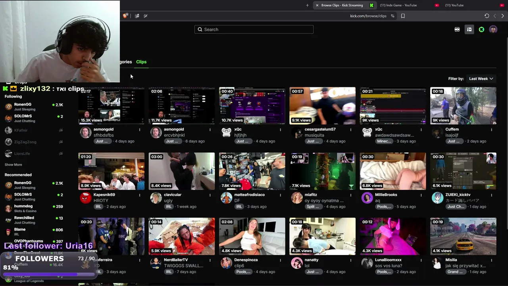Click Grand... tag under Misilia clip
Image resolution: width=508 pixels, height=286 pixels.
click(455, 272)
